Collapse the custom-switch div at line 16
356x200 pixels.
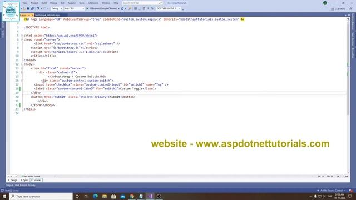point(22,81)
